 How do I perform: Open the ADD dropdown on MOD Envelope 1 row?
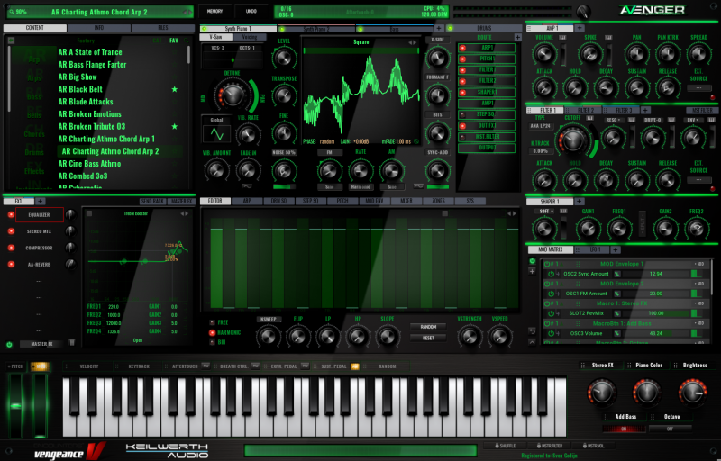pos(700,264)
